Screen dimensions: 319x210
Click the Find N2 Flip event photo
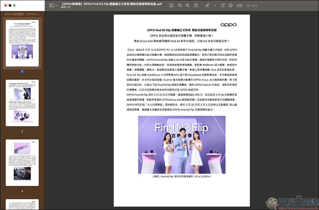coord(182,144)
